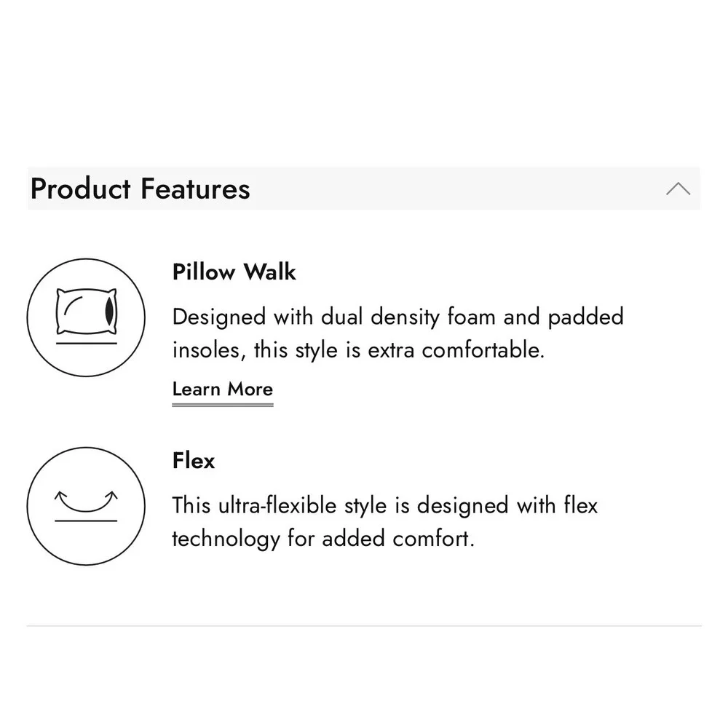Image resolution: width=728 pixels, height=728 pixels.
Task: Click the Flex description paragraph
Action: [x=385, y=522]
